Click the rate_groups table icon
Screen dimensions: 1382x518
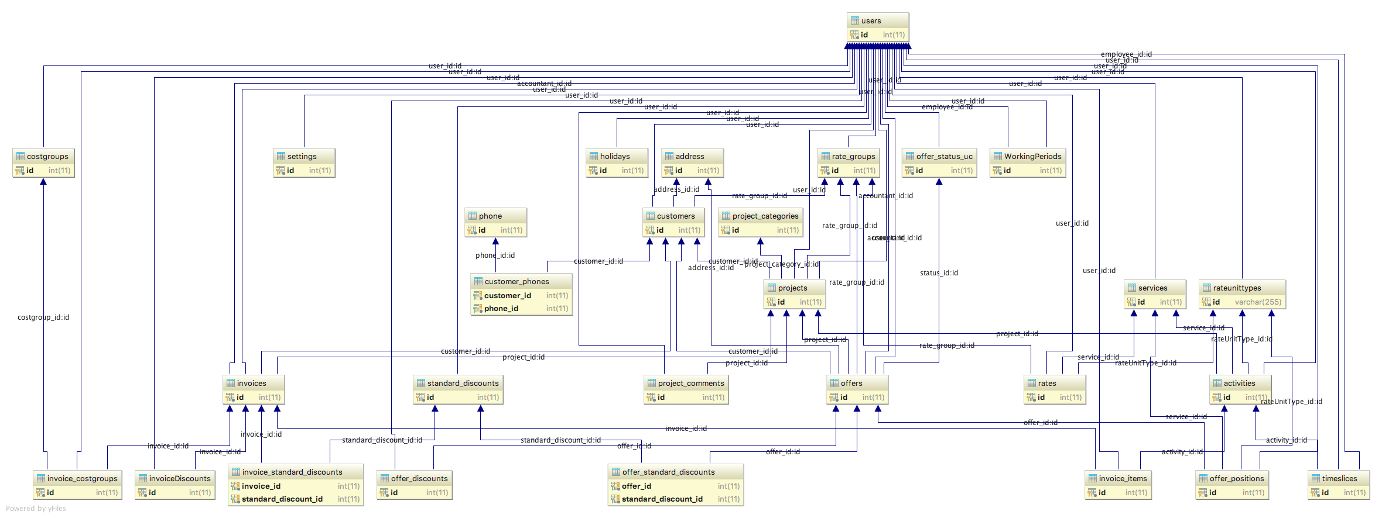[826, 156]
